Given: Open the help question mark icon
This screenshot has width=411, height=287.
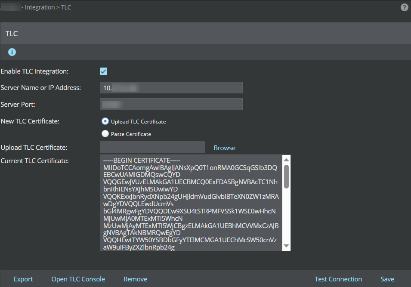Looking at the screenshot, I should point(404,7).
